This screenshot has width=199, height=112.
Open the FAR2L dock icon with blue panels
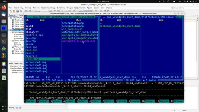click(4, 28)
